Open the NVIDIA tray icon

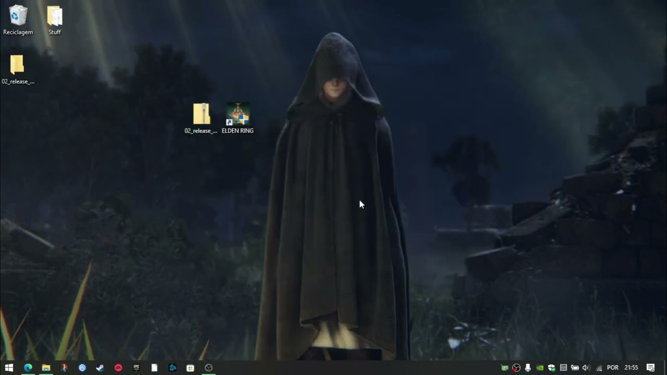tap(540, 368)
